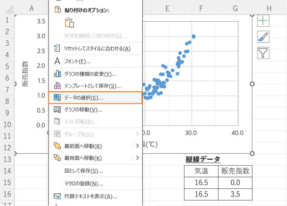The height and width of the screenshot is (206, 287).
Task: Open the Chart Filters funnel button
Action: point(263,53)
